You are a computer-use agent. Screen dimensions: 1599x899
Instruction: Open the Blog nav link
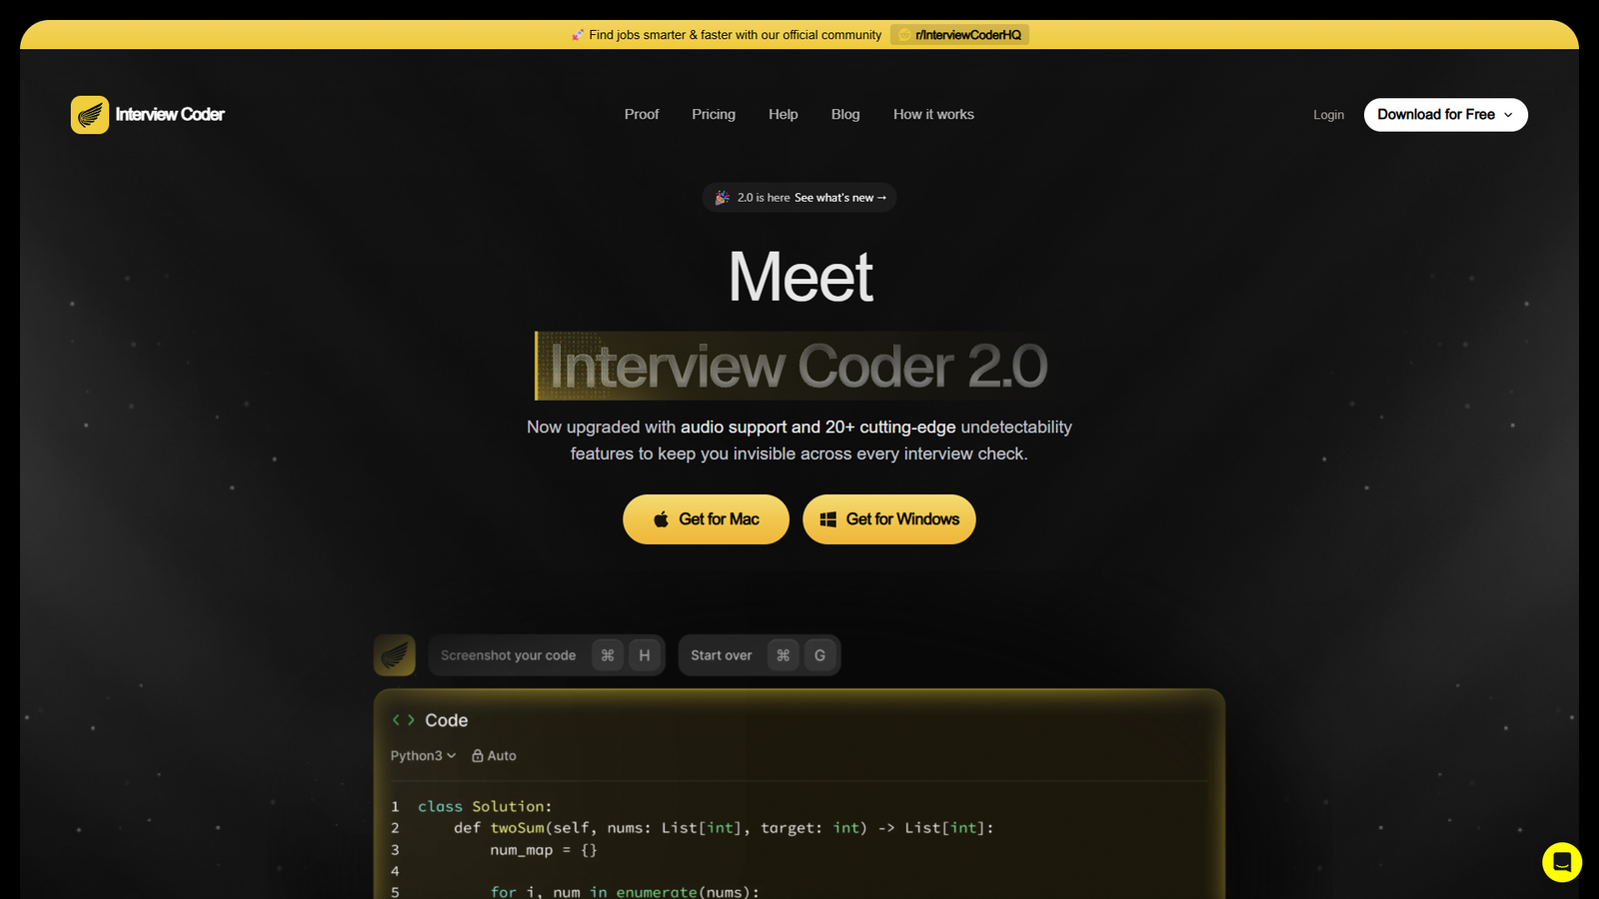[845, 115]
